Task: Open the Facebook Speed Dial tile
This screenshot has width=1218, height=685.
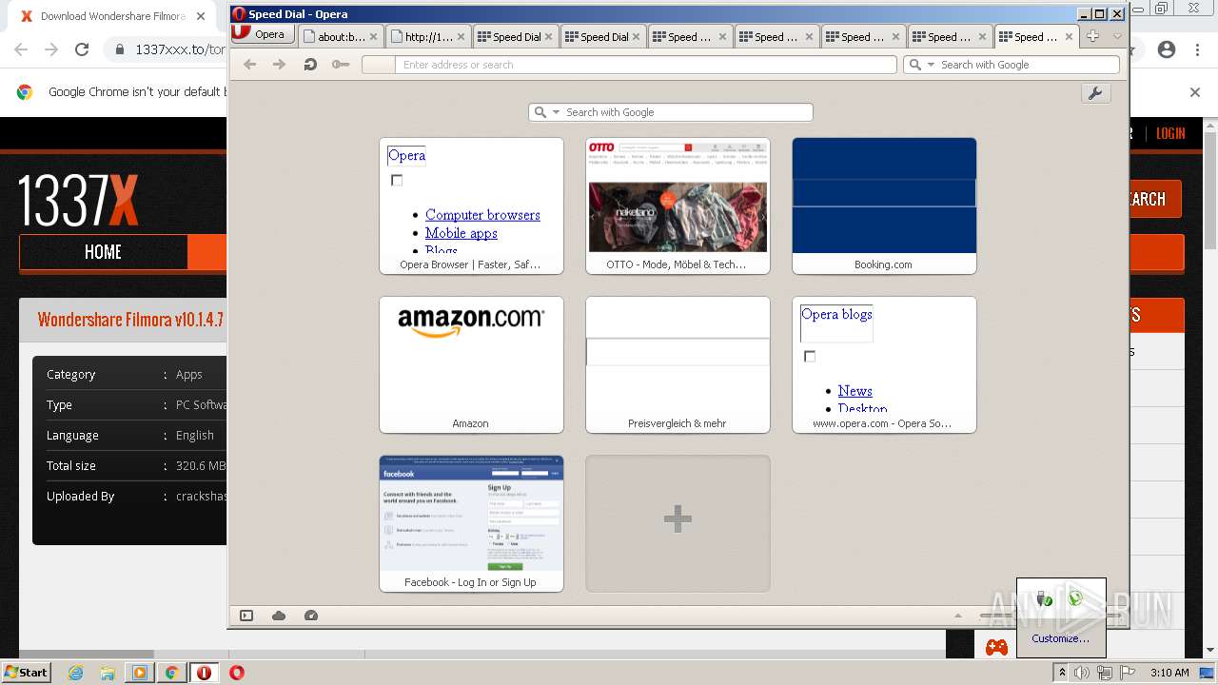Action: point(471,523)
